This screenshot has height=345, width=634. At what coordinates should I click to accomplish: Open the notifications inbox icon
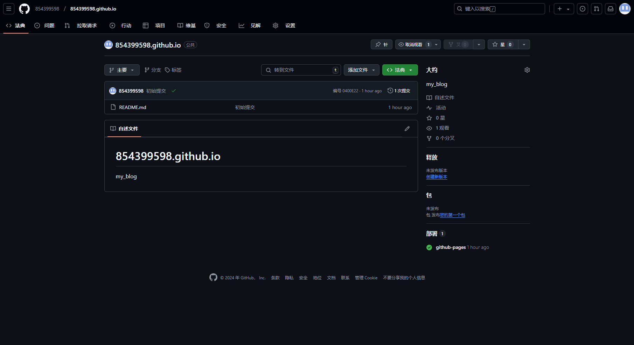[x=610, y=9]
